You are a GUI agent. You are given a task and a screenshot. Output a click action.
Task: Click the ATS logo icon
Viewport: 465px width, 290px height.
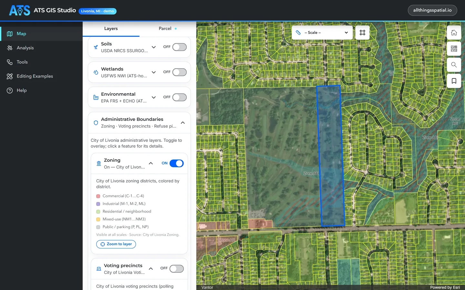click(20, 10)
